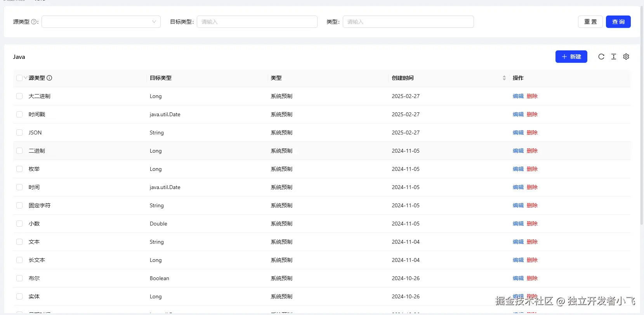This screenshot has width=644, height=315.
Task: Check the 布尔 row checkbox
Action: tap(19, 278)
